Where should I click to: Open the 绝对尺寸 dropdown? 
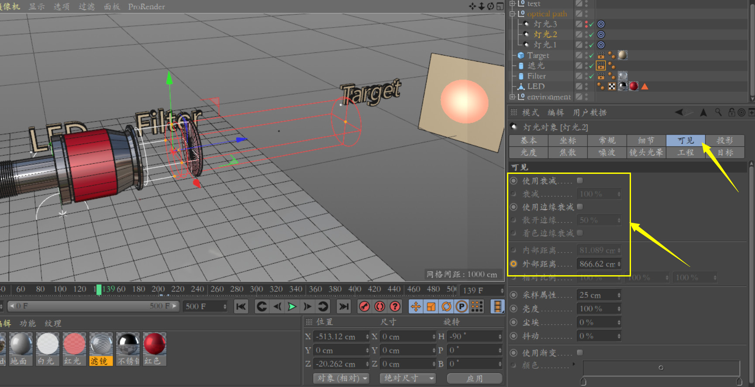pyautogui.click(x=408, y=378)
